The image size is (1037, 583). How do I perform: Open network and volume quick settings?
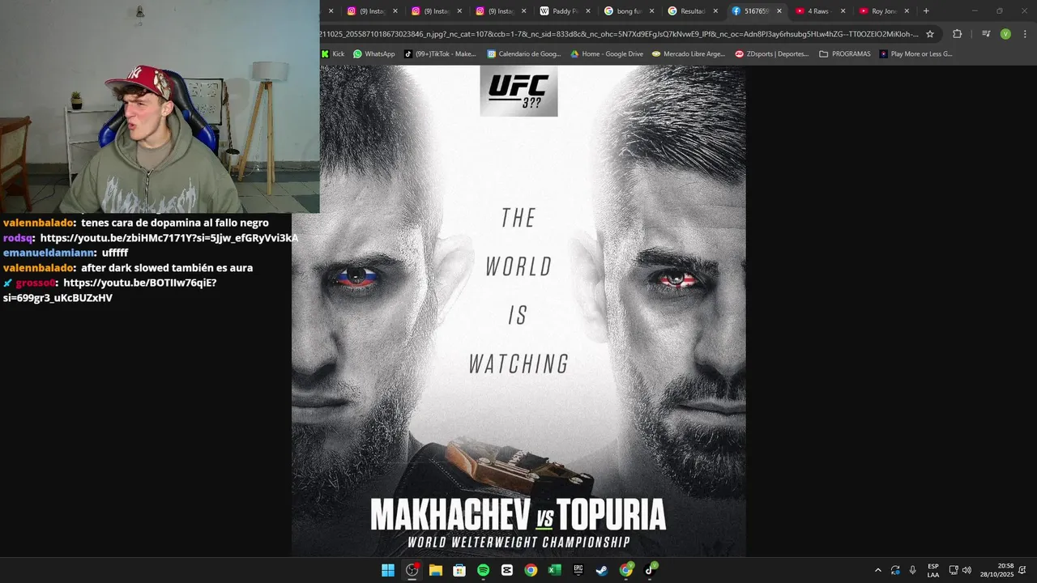[x=960, y=570]
